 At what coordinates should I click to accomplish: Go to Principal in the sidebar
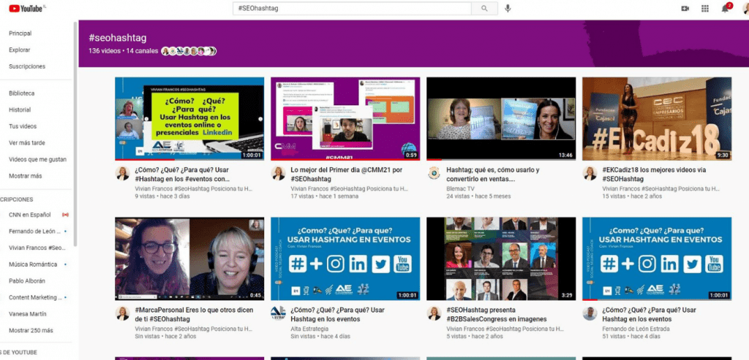pos(20,34)
